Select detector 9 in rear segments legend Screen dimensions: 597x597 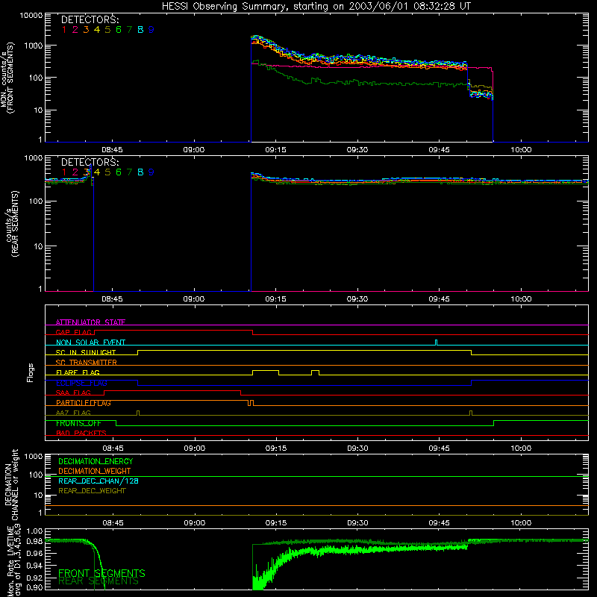click(x=151, y=172)
